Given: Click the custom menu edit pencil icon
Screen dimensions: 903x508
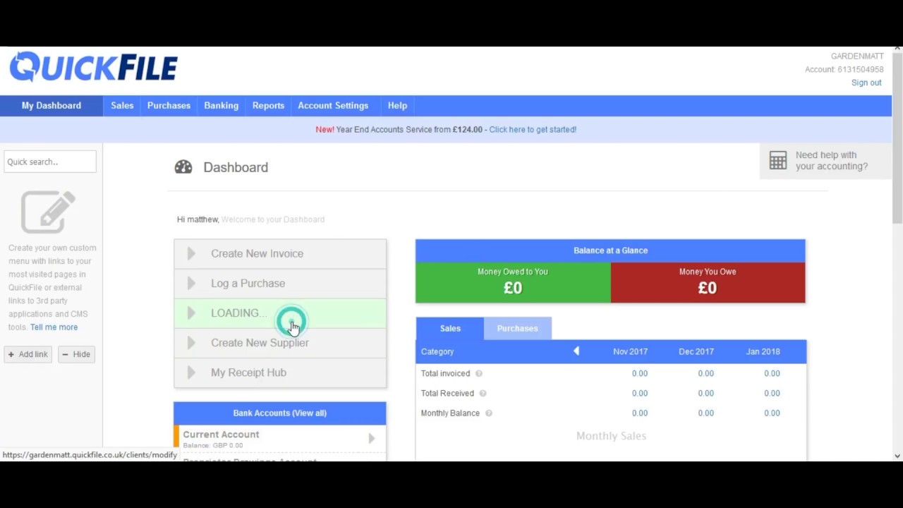Looking at the screenshot, I should pyautogui.click(x=48, y=212).
